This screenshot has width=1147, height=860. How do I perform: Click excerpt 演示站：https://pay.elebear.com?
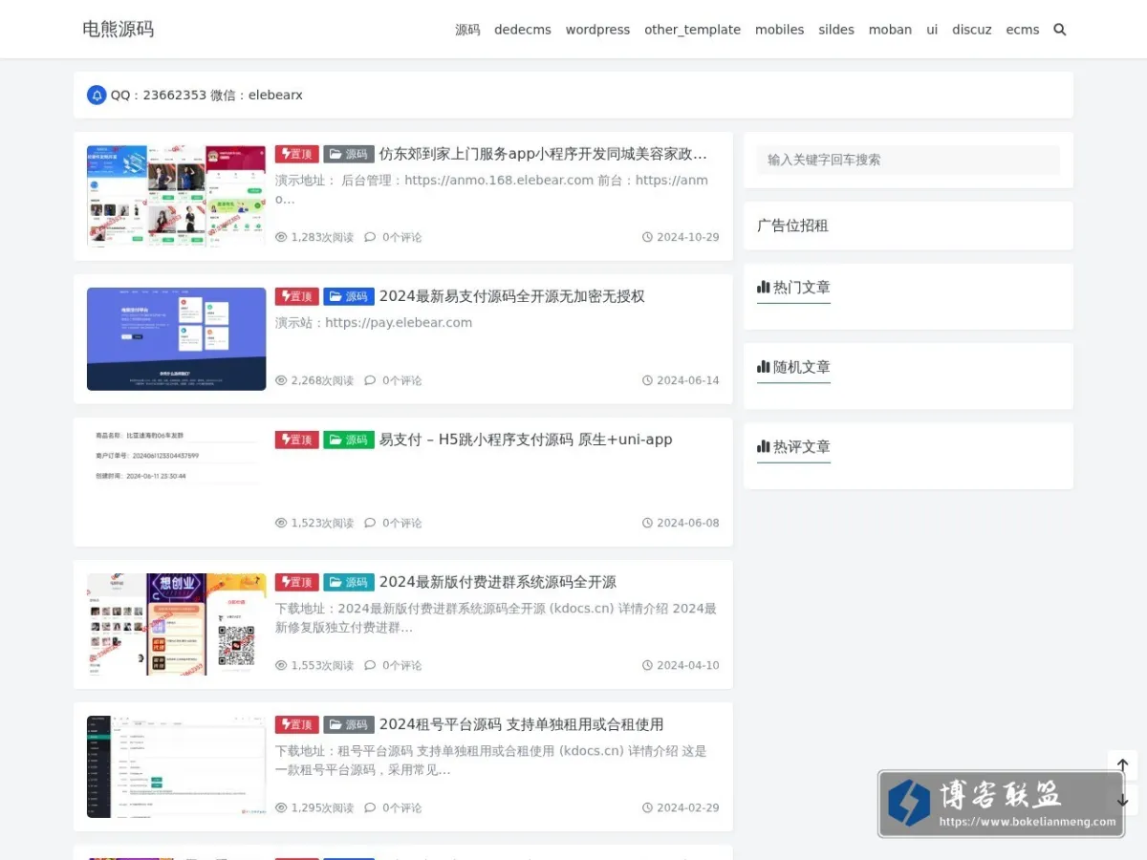pyautogui.click(x=374, y=323)
